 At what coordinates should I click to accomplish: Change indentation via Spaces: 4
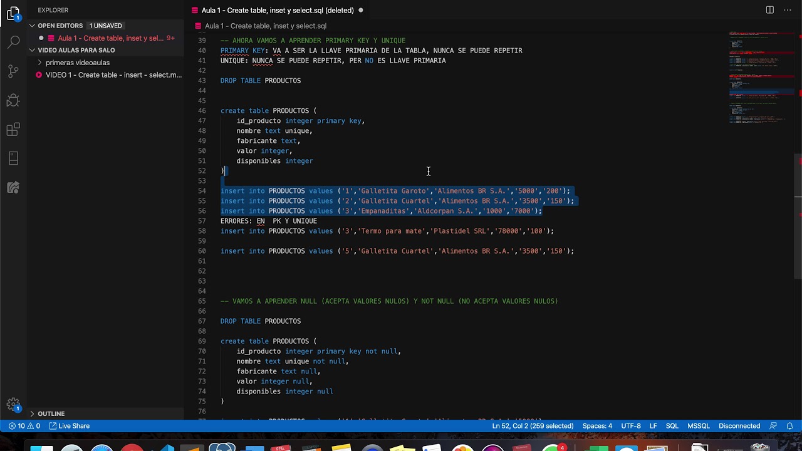(x=597, y=426)
